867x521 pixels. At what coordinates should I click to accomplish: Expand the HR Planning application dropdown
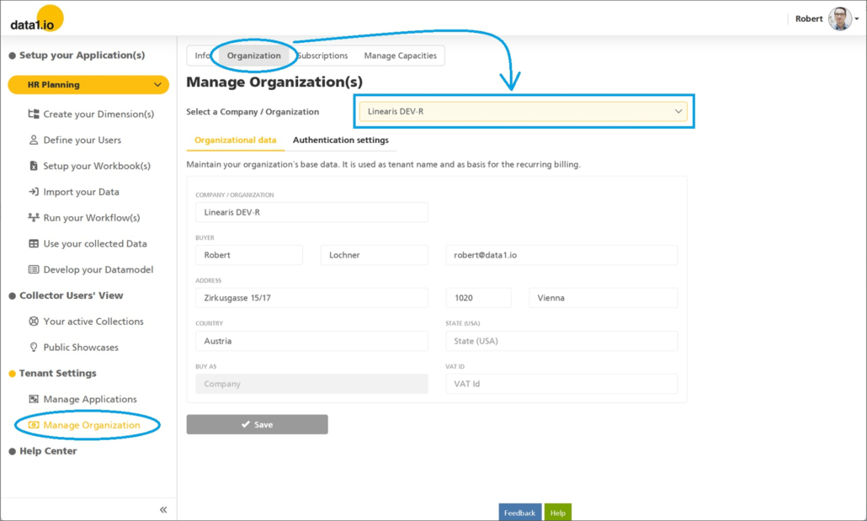click(x=157, y=85)
